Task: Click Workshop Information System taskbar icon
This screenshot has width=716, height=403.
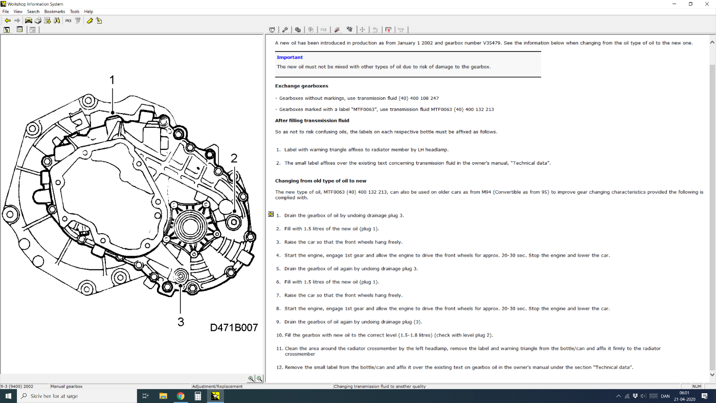Action: (215, 396)
